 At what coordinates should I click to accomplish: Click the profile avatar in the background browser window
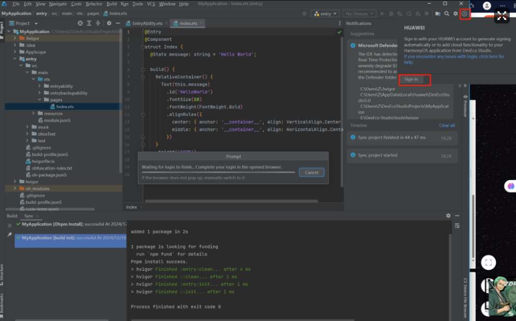[x=487, y=6]
